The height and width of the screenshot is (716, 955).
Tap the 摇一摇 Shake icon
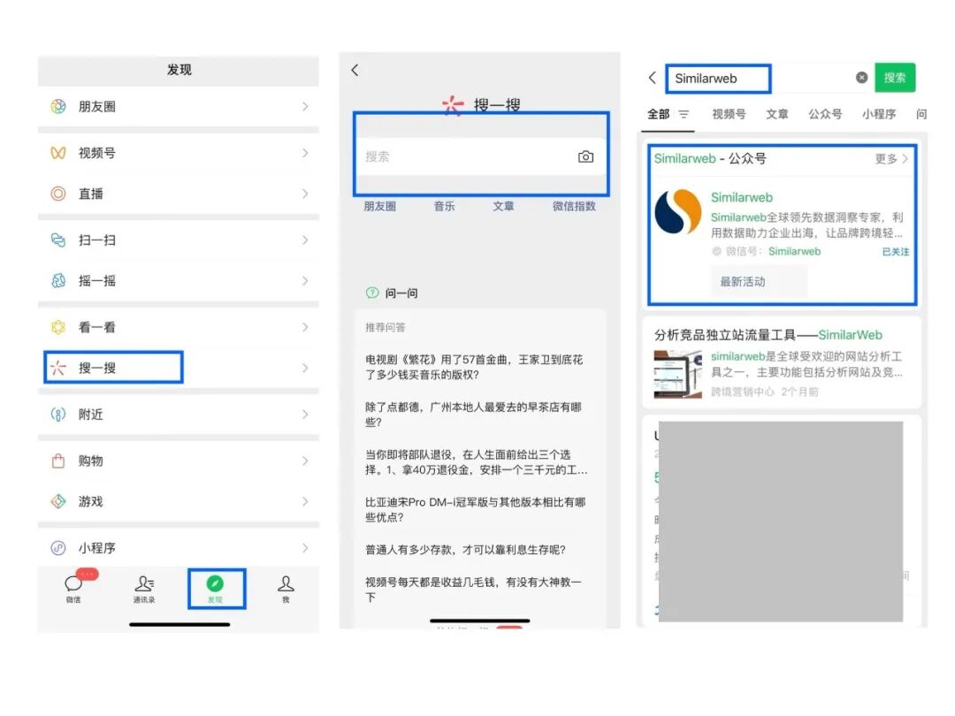pyautogui.click(x=57, y=281)
